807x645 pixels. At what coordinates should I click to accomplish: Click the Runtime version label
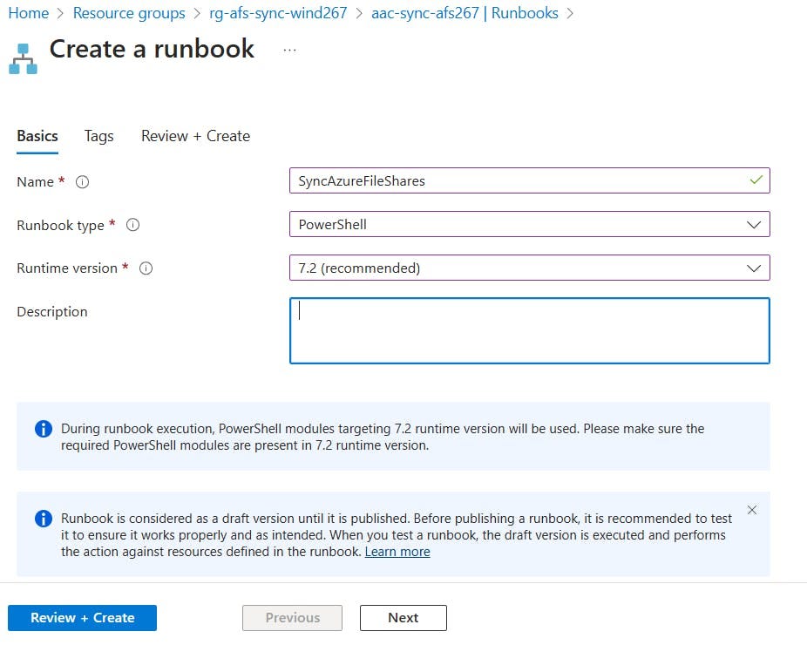coord(67,268)
